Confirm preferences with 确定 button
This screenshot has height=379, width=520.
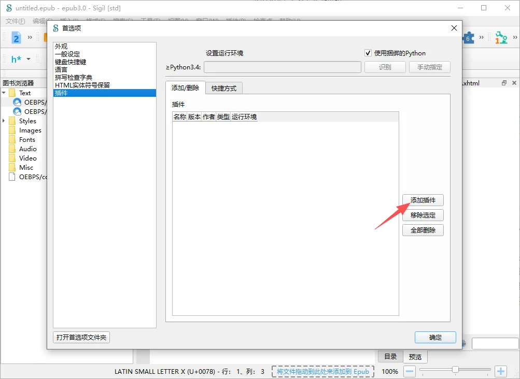point(435,337)
